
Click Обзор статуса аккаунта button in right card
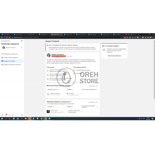114,56
